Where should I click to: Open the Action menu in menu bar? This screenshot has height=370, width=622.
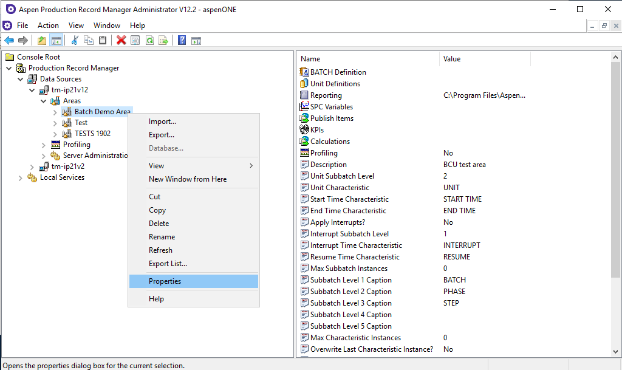[x=48, y=26]
